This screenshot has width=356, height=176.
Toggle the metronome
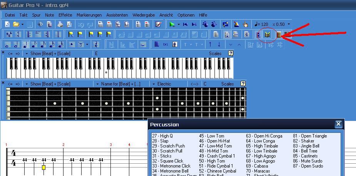tap(236, 24)
